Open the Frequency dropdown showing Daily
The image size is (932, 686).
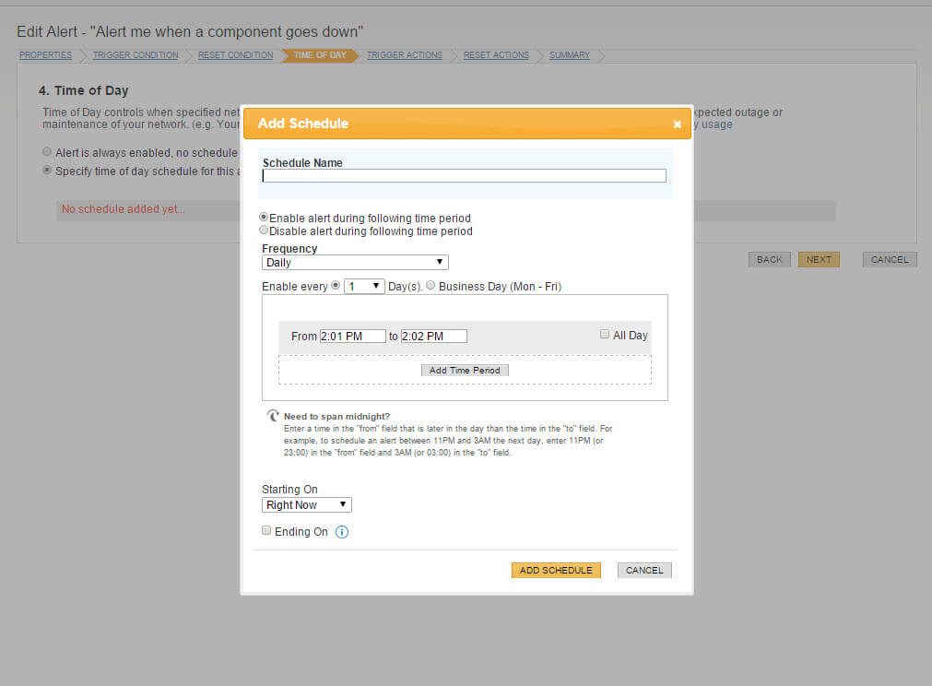pos(354,262)
